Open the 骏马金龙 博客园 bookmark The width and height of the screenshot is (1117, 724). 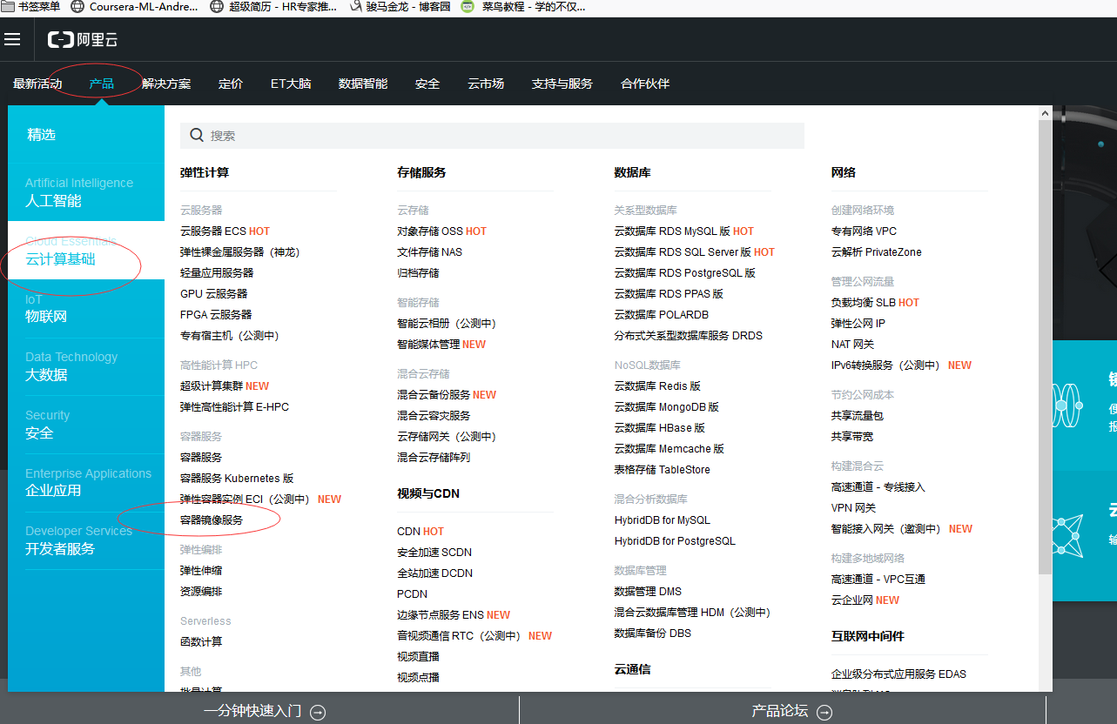coord(400,6)
